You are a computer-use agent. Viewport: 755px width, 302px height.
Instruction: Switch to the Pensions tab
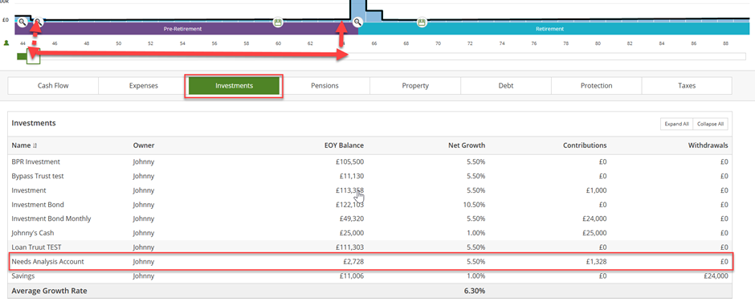pyautogui.click(x=324, y=86)
